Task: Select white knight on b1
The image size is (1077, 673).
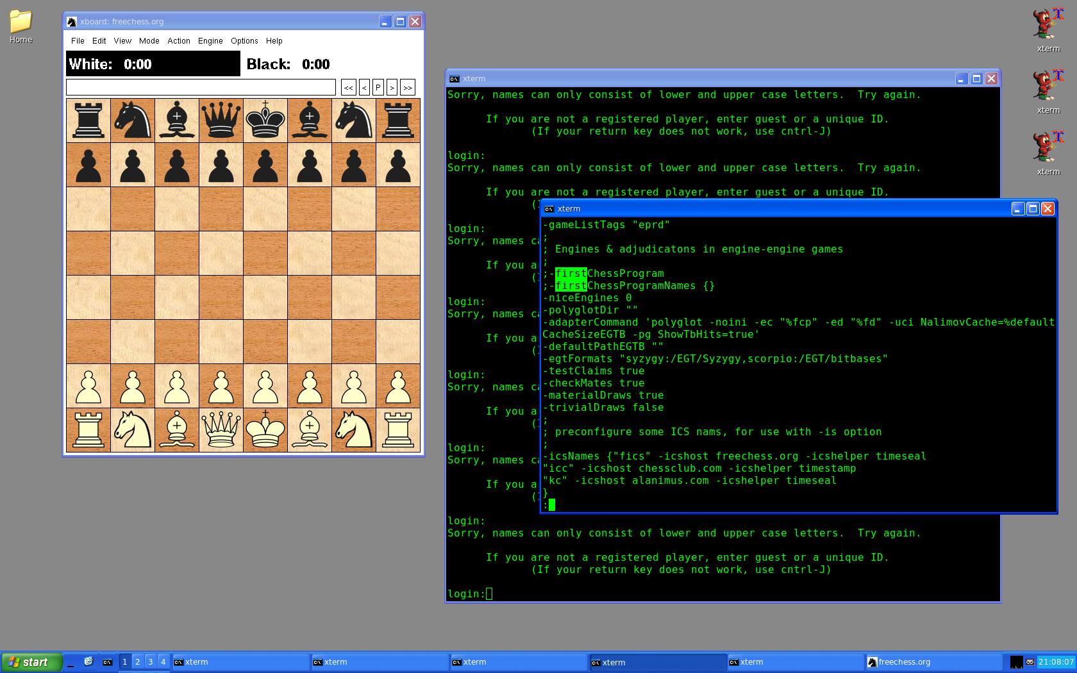Action: (133, 430)
